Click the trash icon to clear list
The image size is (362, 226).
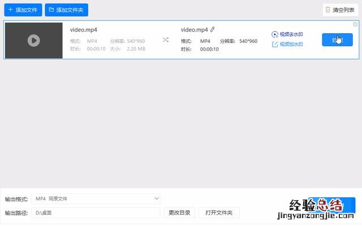pos(328,10)
